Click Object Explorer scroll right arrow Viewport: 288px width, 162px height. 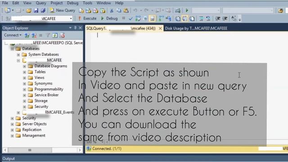80,150
